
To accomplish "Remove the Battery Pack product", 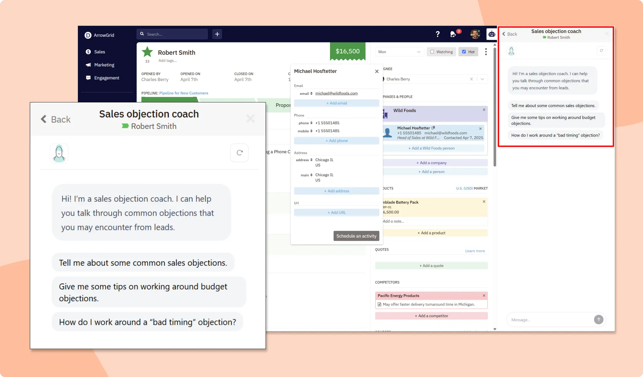I will coord(484,202).
